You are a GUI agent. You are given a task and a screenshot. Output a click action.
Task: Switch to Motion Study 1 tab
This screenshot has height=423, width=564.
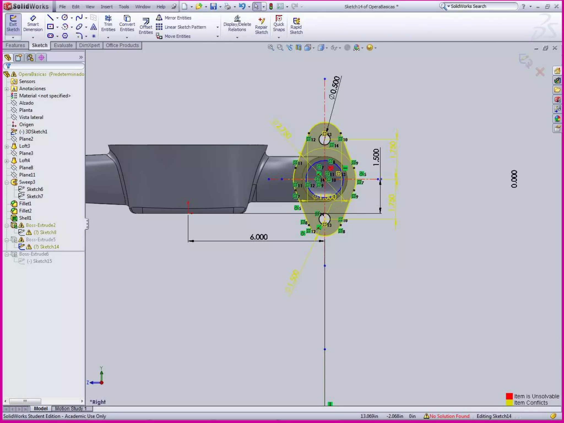pos(70,408)
